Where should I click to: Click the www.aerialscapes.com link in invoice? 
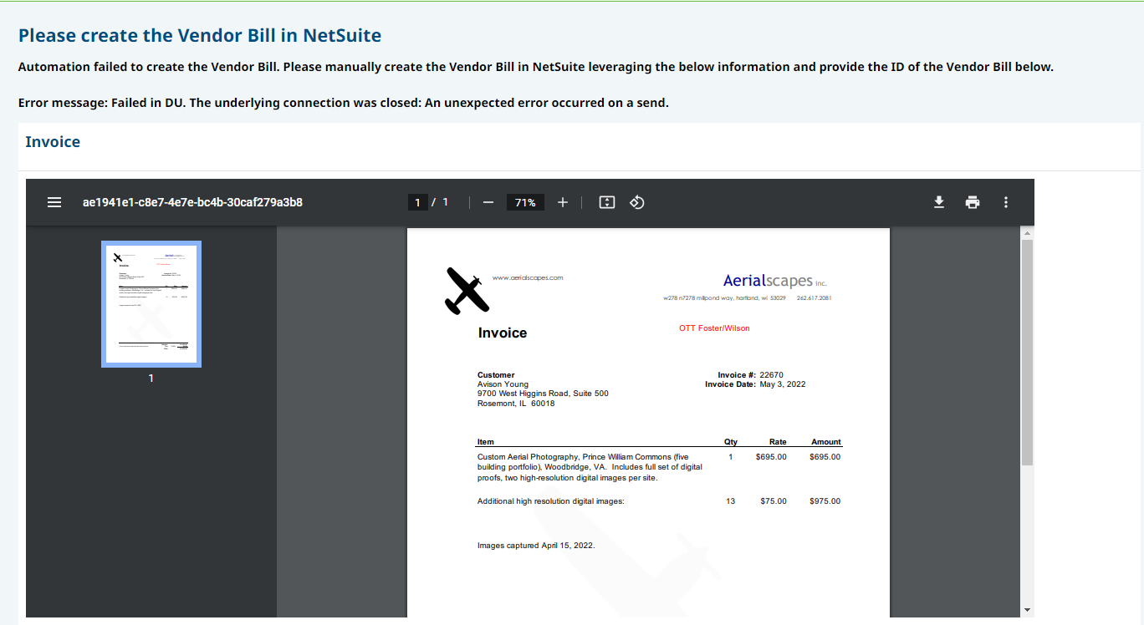pos(528,277)
